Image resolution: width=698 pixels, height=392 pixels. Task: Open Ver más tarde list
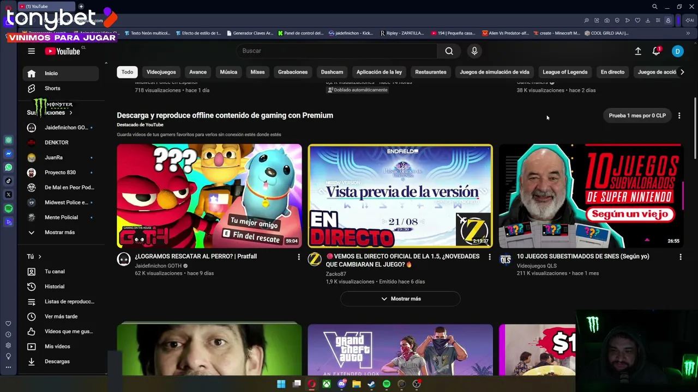[x=61, y=316]
